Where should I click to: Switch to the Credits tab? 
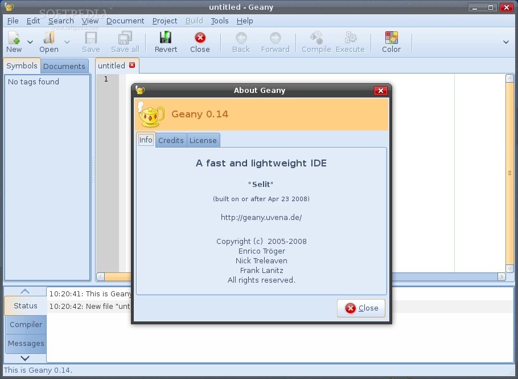pyautogui.click(x=171, y=140)
